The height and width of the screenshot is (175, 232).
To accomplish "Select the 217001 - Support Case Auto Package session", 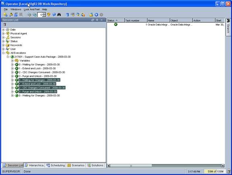I will tap(42, 57).
